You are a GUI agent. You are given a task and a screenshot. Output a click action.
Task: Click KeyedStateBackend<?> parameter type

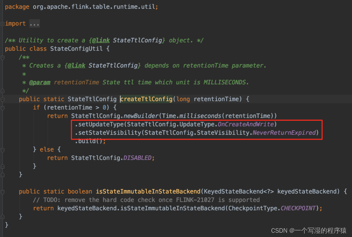pos(239,192)
